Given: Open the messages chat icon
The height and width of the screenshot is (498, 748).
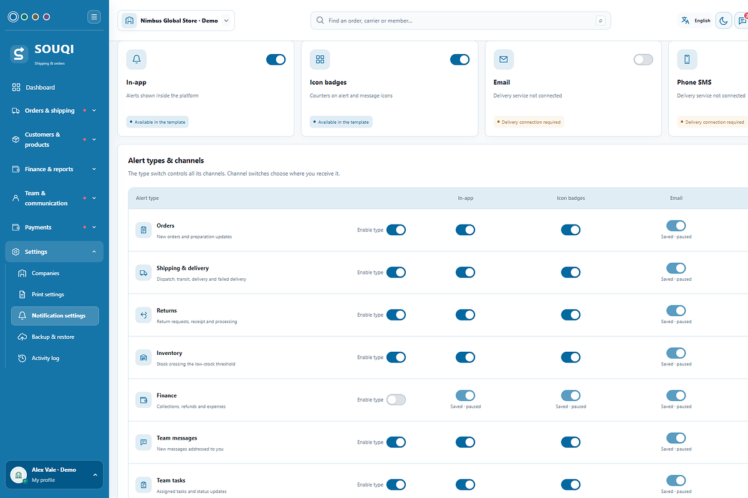Looking at the screenshot, I should [x=742, y=21].
